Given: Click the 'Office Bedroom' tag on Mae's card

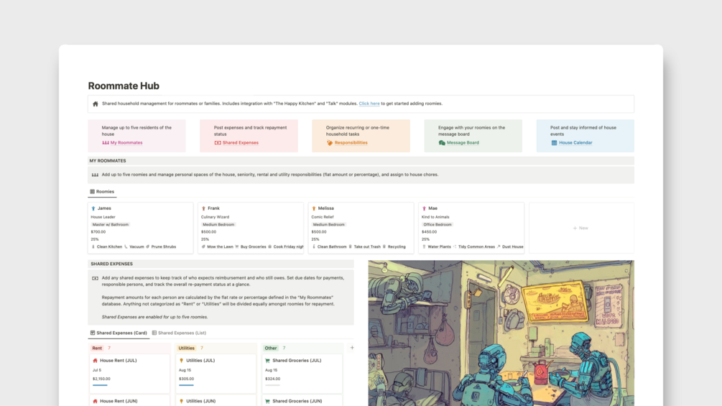Looking at the screenshot, I should point(437,225).
